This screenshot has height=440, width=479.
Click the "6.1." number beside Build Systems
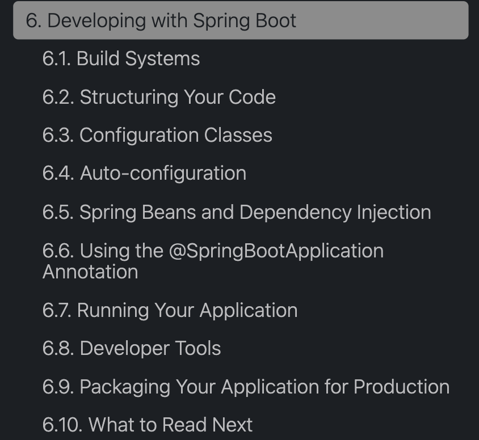coord(57,59)
